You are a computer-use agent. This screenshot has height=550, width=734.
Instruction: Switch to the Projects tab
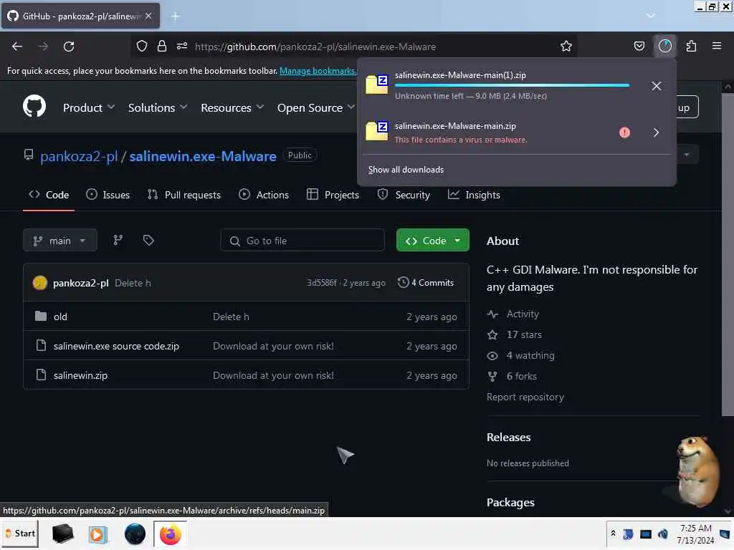333,195
